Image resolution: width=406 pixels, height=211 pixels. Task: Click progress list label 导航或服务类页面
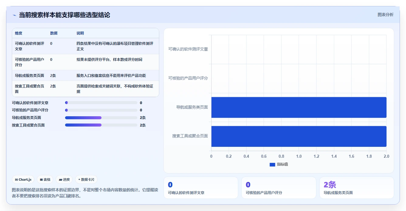click(x=26, y=118)
